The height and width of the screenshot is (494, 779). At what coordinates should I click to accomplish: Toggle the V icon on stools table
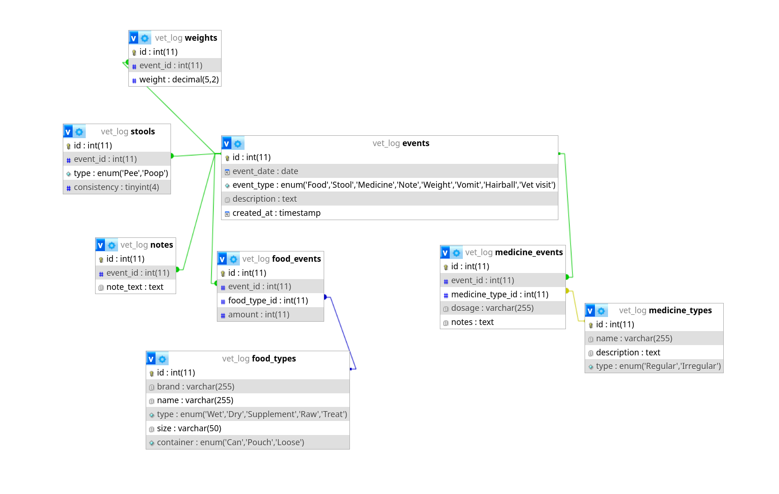tap(68, 132)
